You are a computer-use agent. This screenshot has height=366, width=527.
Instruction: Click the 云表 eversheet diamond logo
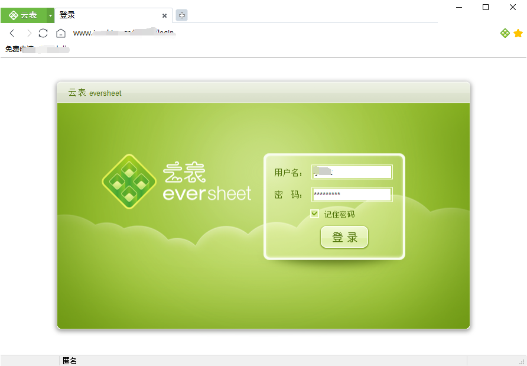point(129,182)
